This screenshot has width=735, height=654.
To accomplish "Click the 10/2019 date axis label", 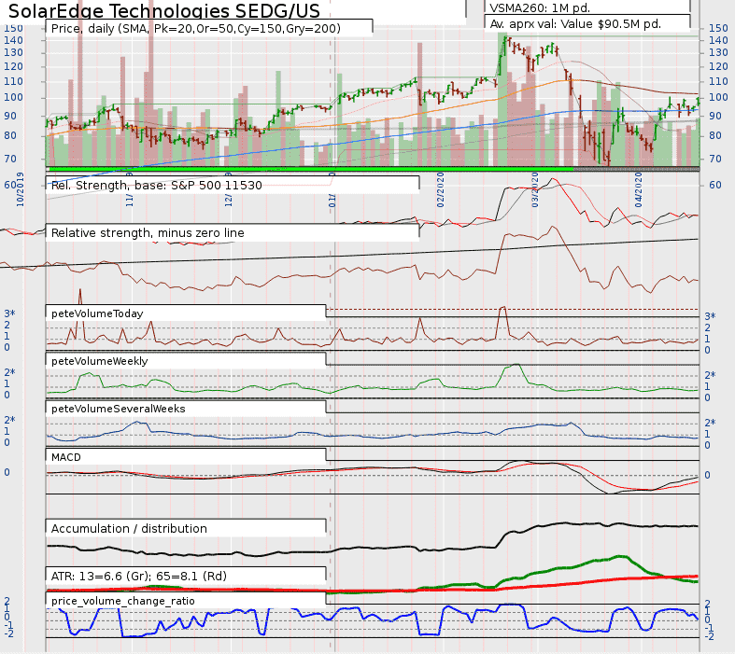I will point(21,189).
